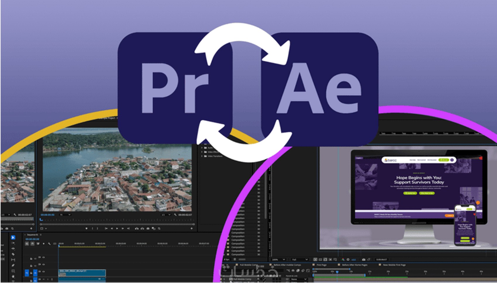Open New Mobile First Page tab
Viewport: 497px width, 283px height.
394,265
